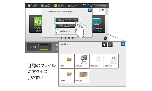Open the folder named 0002
The width and height of the screenshot is (152, 91).
(x=67, y=76)
